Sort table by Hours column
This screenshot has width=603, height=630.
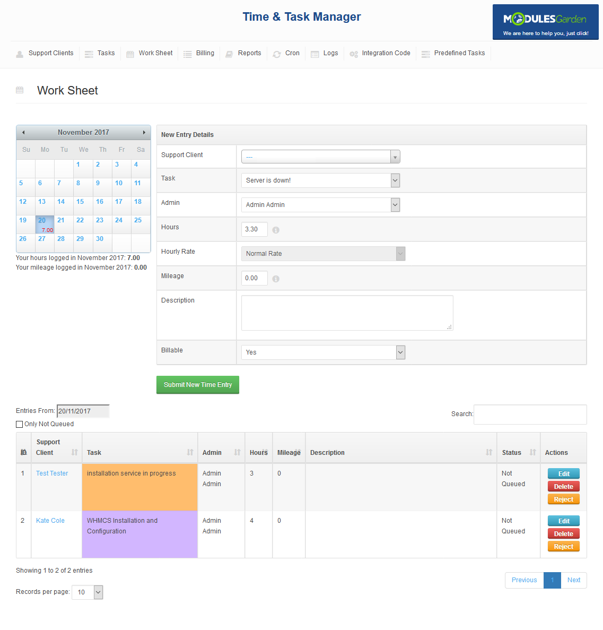click(259, 447)
